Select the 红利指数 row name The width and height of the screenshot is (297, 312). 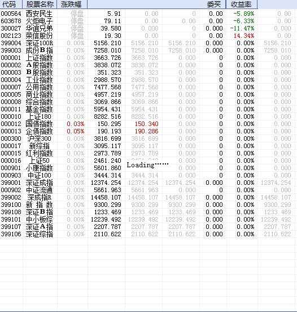tap(39, 154)
